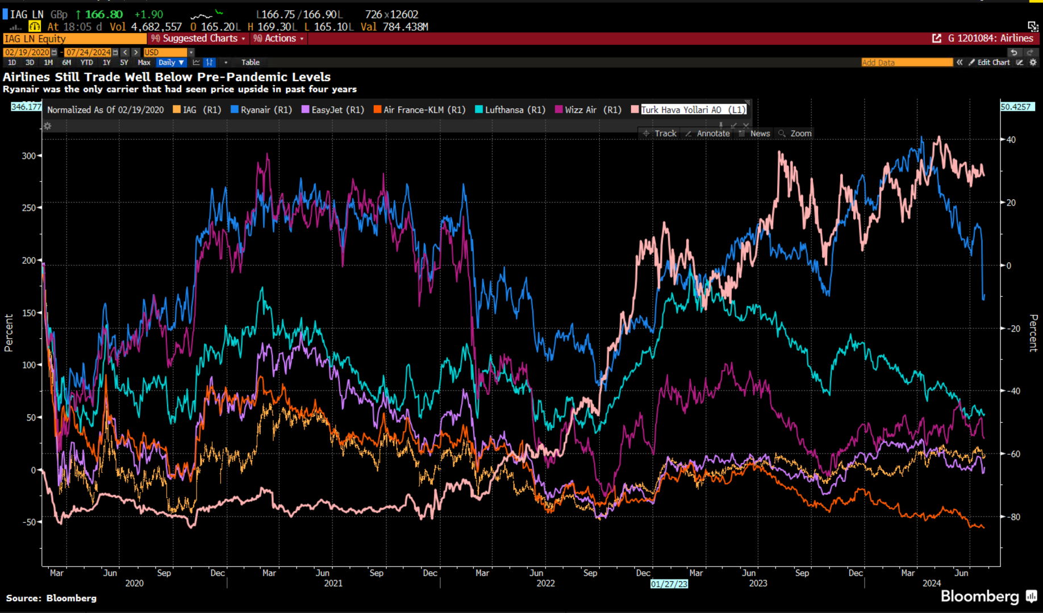This screenshot has width=1043, height=613.
Task: Toggle IAG series in legend
Action: point(197,110)
